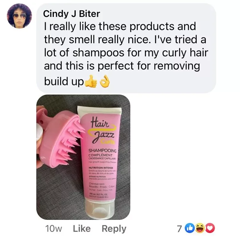Image resolution: width=240 pixels, height=240 pixels.
Task: Like Cindy's comment
Action: click(82, 228)
